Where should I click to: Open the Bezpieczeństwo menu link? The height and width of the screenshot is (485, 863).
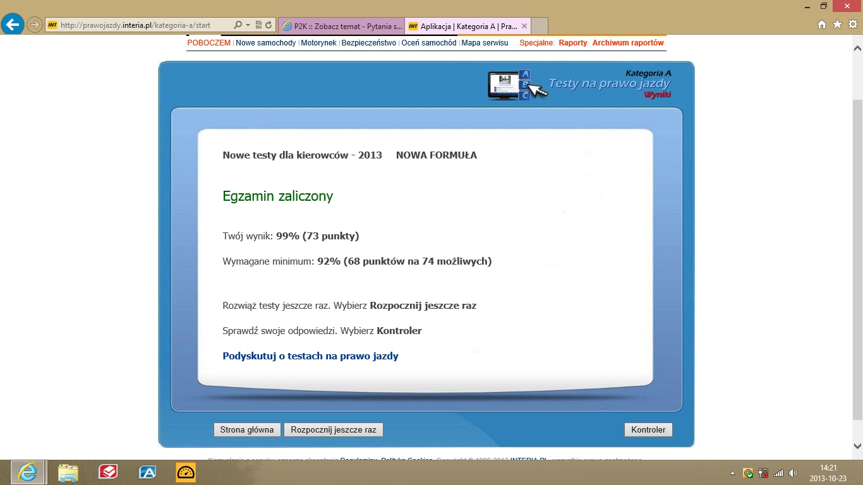(x=369, y=43)
